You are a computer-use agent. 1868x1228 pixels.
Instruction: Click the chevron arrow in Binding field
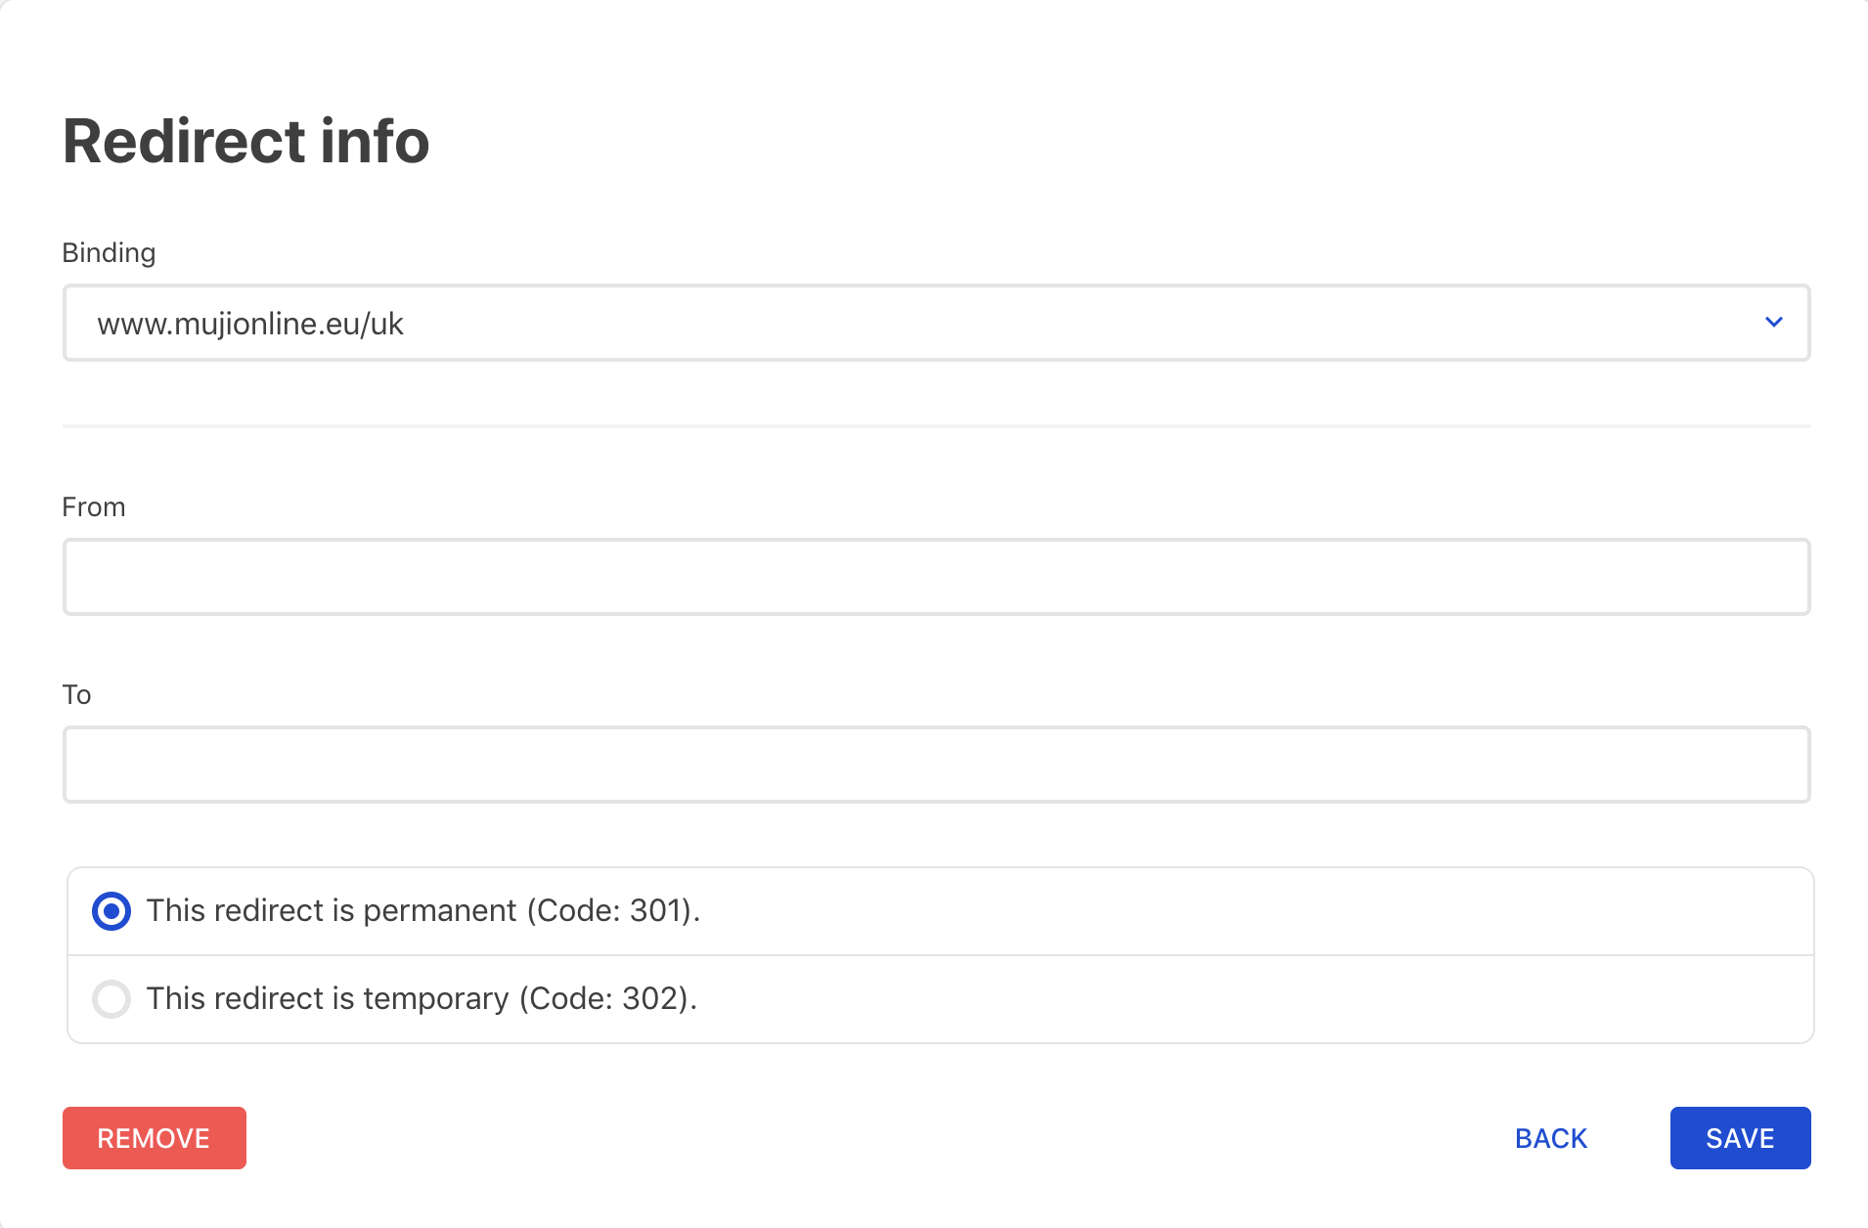tap(1773, 323)
